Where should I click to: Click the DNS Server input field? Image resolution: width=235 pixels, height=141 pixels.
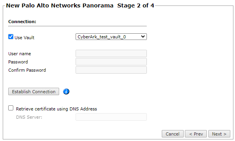coord(111,117)
